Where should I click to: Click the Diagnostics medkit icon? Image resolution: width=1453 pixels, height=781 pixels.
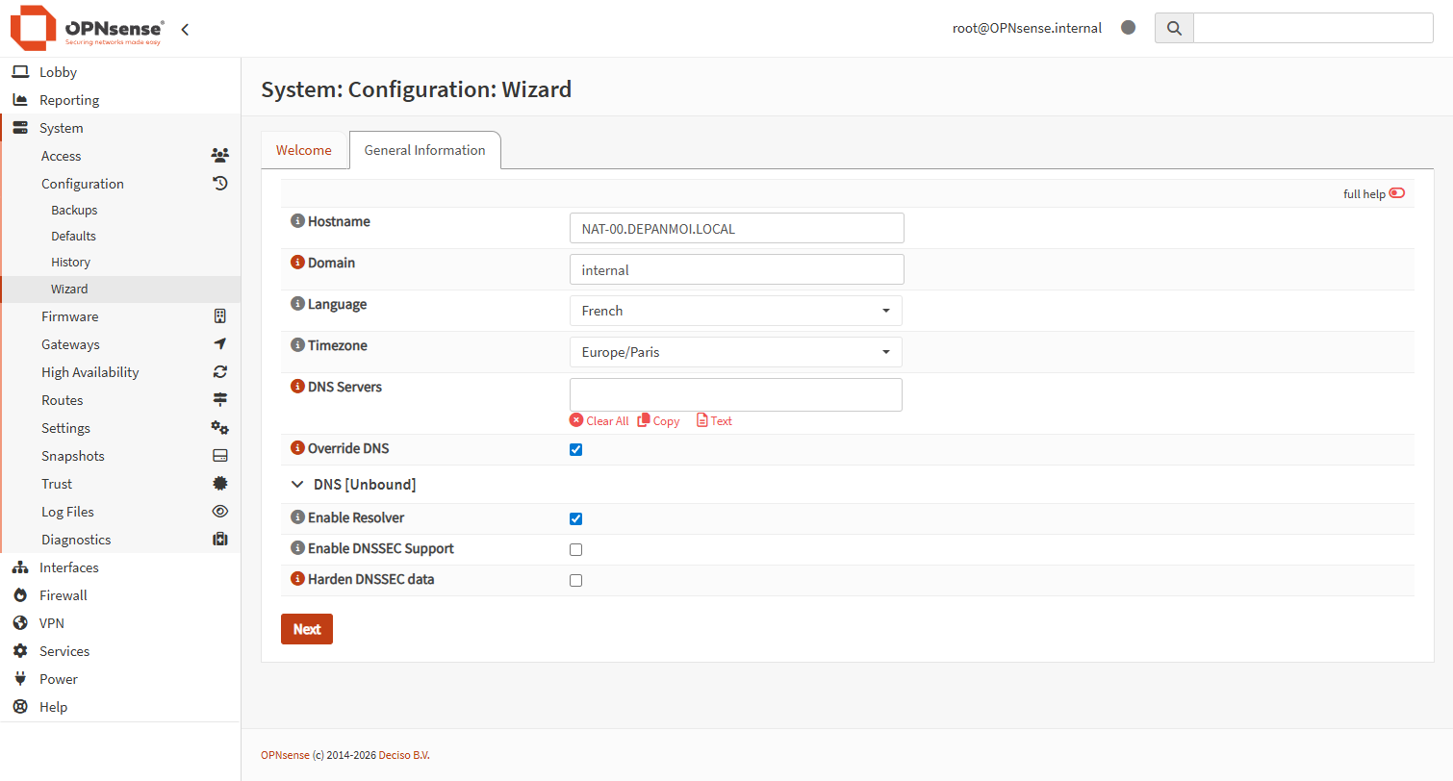[x=220, y=540]
